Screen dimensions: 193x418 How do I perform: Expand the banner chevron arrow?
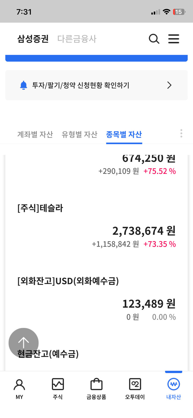click(169, 85)
